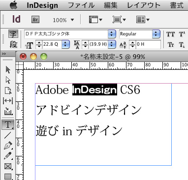The height and width of the screenshot is (180, 188).
Task: Adjust font size with stepper arrows
Action: click(39, 44)
